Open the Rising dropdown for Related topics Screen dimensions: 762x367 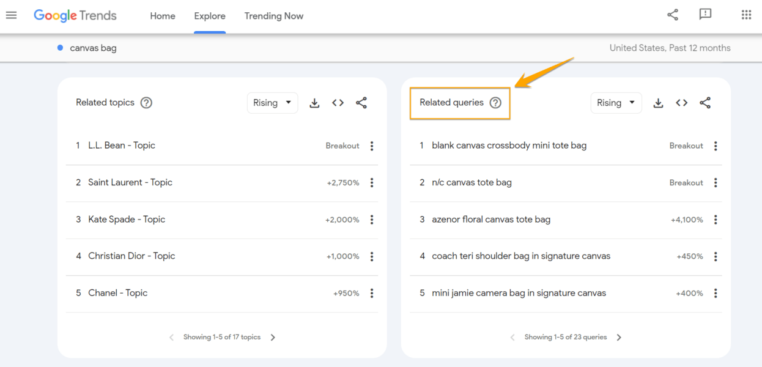tap(272, 103)
